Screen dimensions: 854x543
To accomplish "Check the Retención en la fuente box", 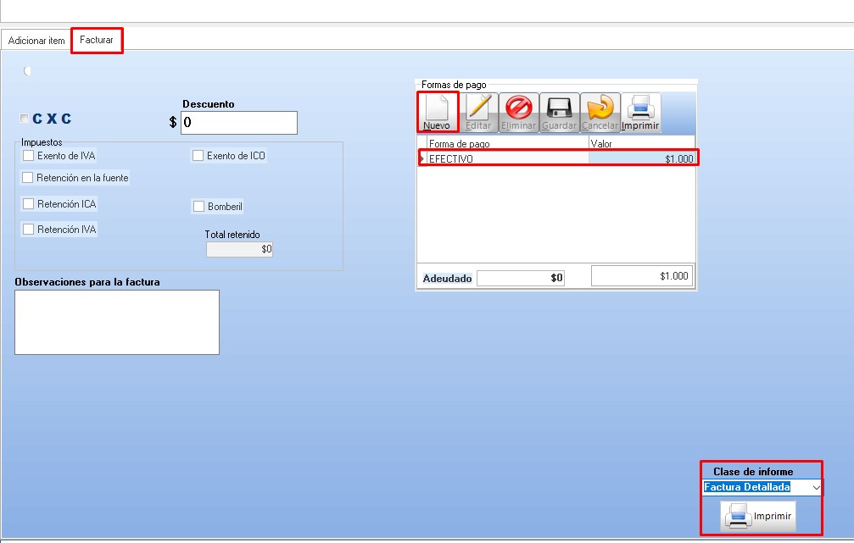I will [29, 178].
